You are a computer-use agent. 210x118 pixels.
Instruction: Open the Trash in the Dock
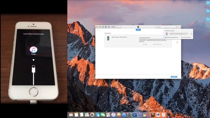(163, 115)
